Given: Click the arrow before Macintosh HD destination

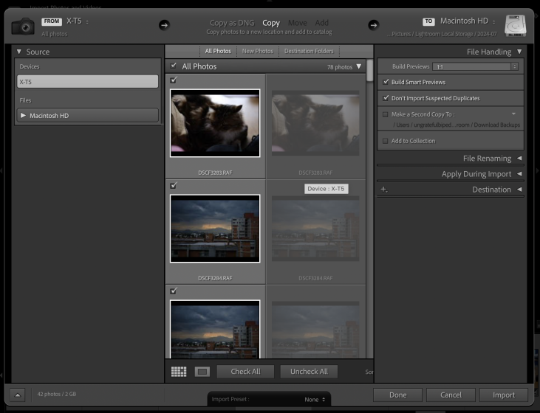Looking at the screenshot, I should click(373, 25).
